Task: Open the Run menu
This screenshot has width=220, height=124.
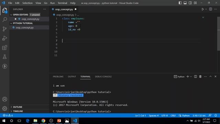Action: tap(53, 3)
